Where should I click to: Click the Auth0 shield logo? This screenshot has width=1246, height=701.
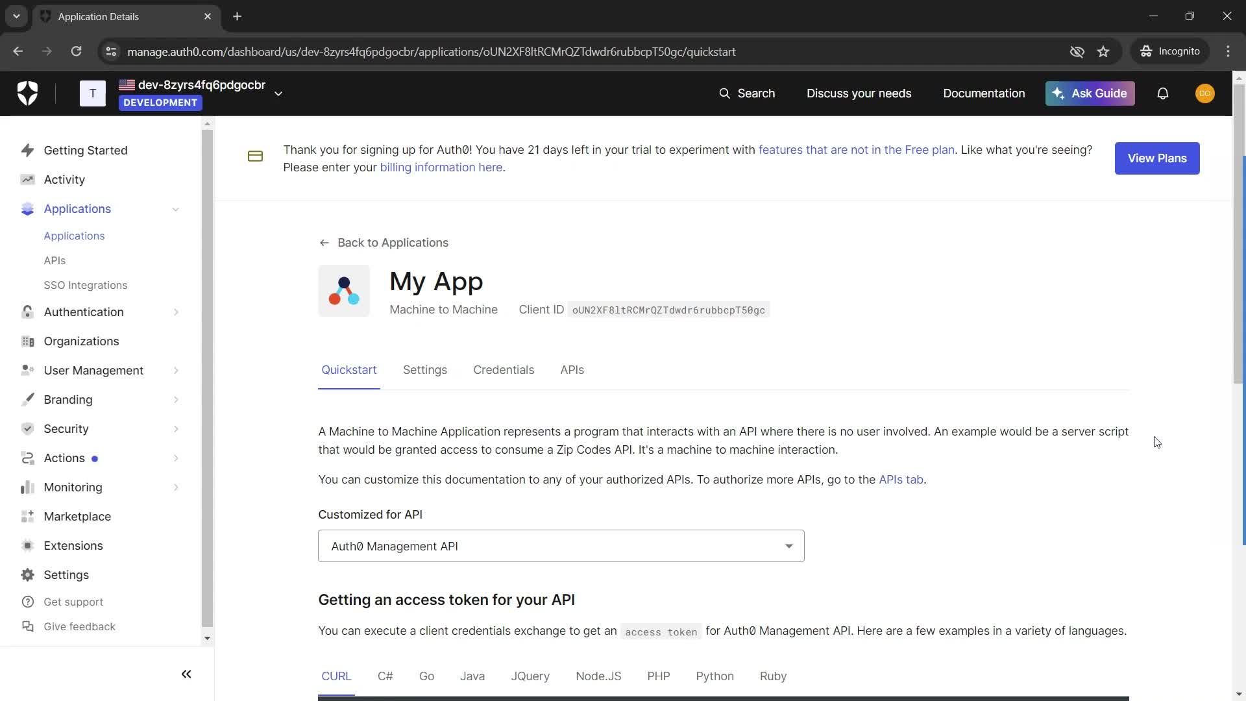pos(27,93)
